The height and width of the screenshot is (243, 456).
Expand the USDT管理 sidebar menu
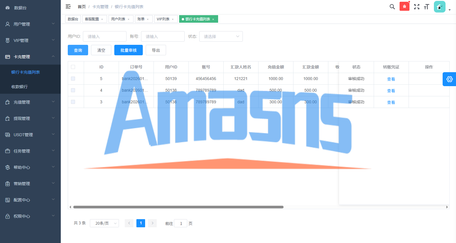pos(30,135)
